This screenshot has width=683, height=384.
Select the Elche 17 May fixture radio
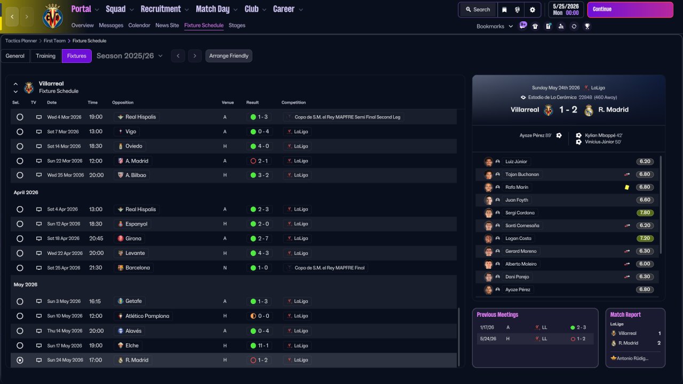click(x=20, y=346)
